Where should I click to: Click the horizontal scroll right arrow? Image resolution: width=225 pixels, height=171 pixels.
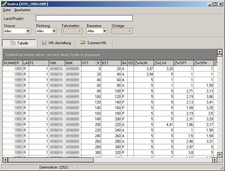pos(214,160)
